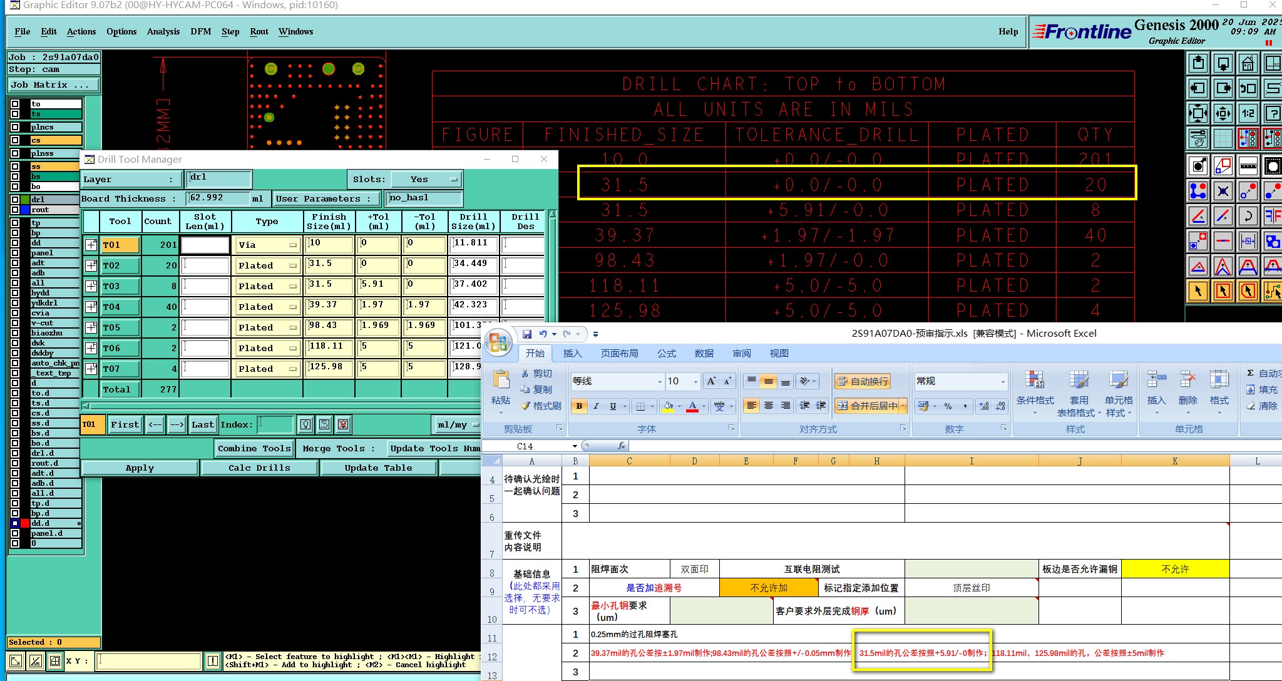Click the yellow arrow select-pointer tool
The height and width of the screenshot is (681, 1282).
1197,291
